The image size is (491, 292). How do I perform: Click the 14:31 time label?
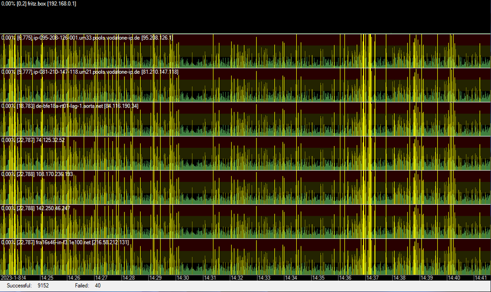210,278
